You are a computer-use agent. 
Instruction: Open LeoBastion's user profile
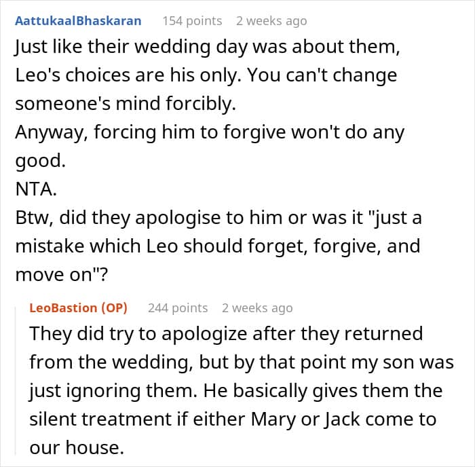click(x=63, y=307)
